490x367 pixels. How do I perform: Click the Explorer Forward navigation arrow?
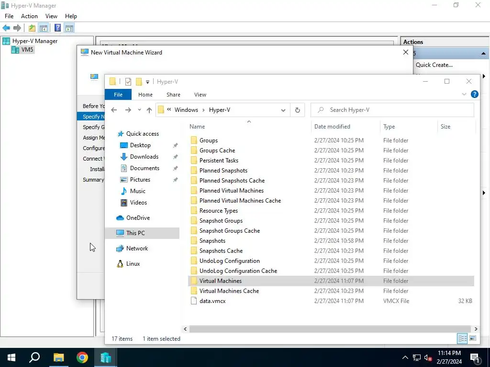point(128,110)
